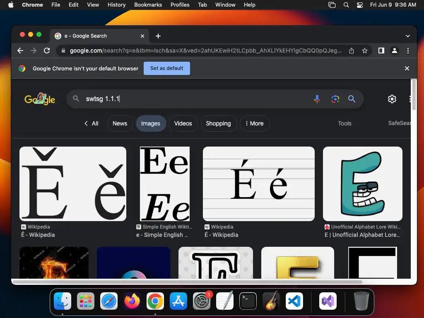Open the 'Ě - Wikipedia' result link
Viewport: 424px width, 318px height.
38,235
